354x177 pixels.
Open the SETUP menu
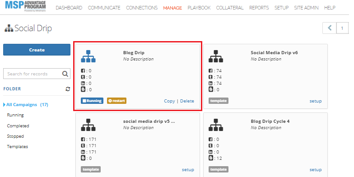pyautogui.click(x=282, y=8)
